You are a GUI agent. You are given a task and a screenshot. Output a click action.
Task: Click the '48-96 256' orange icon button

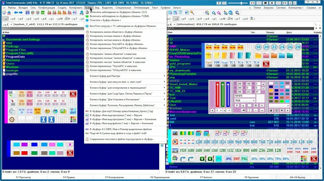pyautogui.click(x=37, y=111)
